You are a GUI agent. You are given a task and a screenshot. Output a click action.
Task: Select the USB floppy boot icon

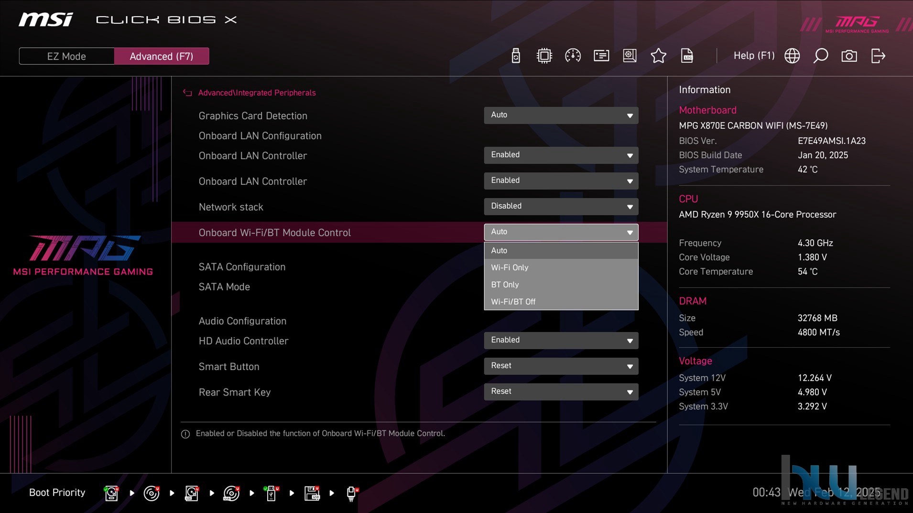[x=312, y=493]
